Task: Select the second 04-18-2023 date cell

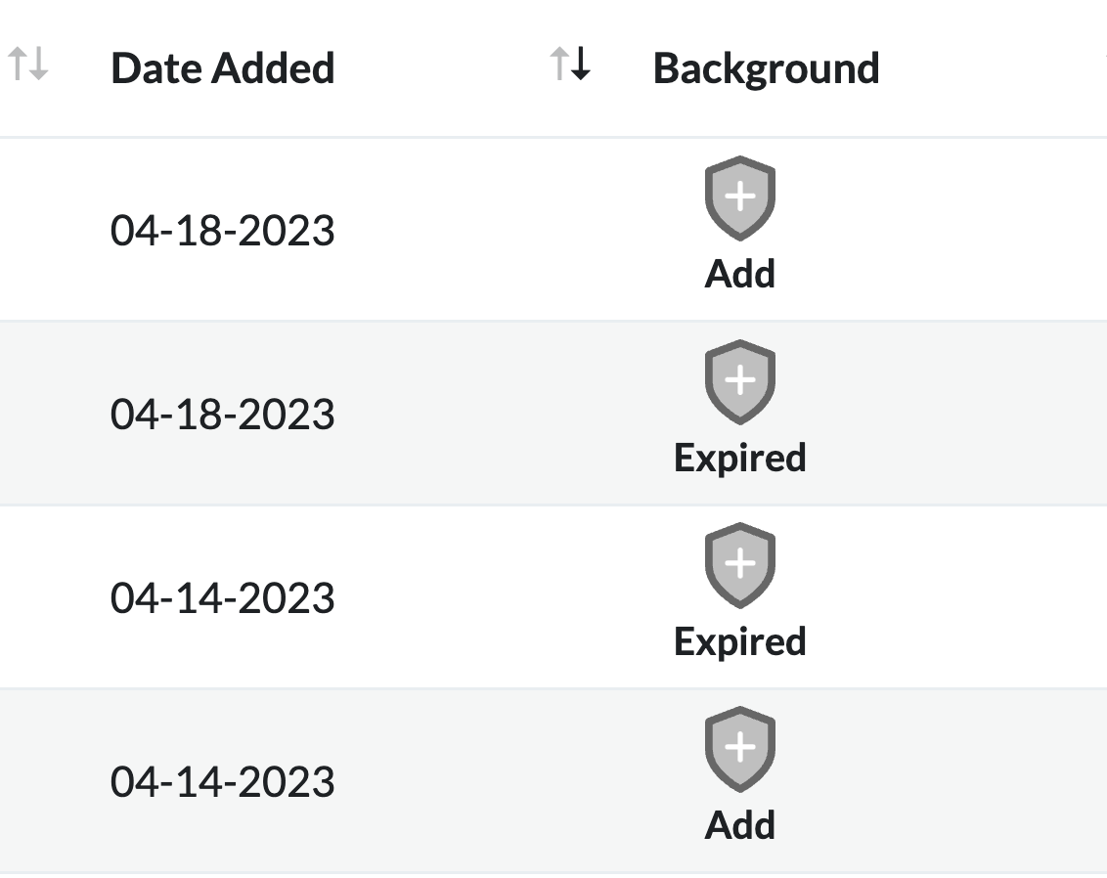Action: [x=225, y=415]
